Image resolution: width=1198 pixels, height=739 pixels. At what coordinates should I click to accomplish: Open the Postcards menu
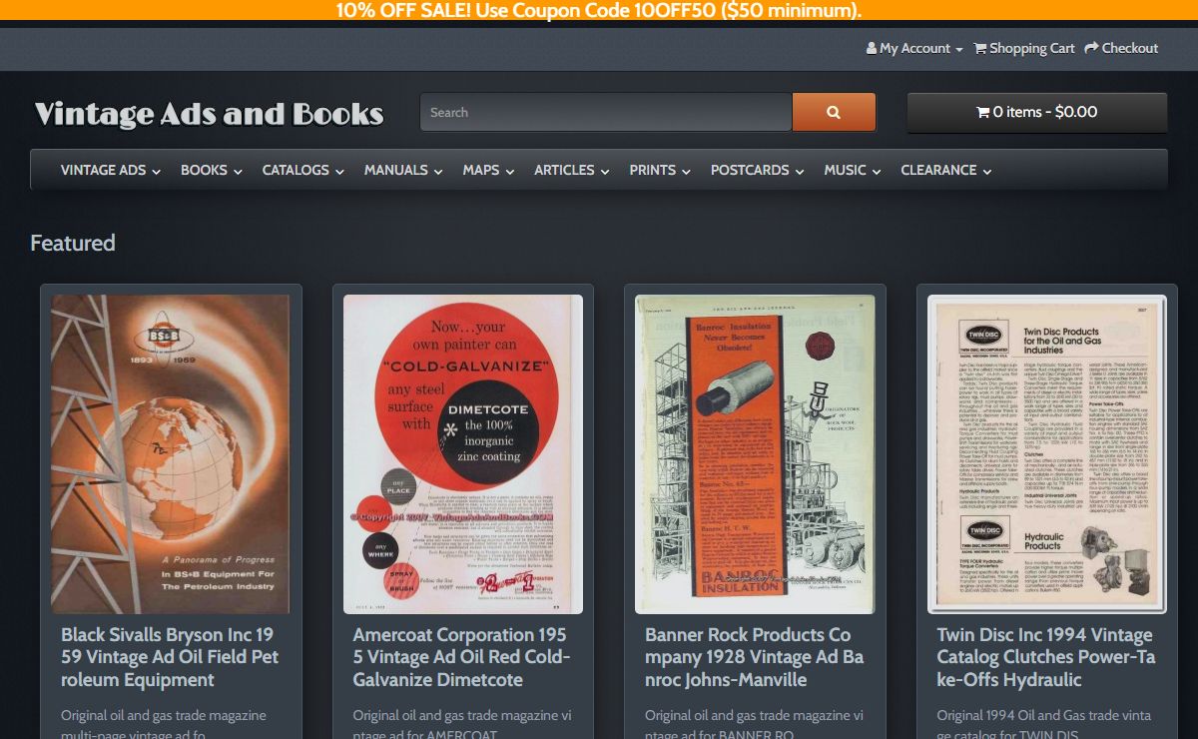pyautogui.click(x=757, y=170)
